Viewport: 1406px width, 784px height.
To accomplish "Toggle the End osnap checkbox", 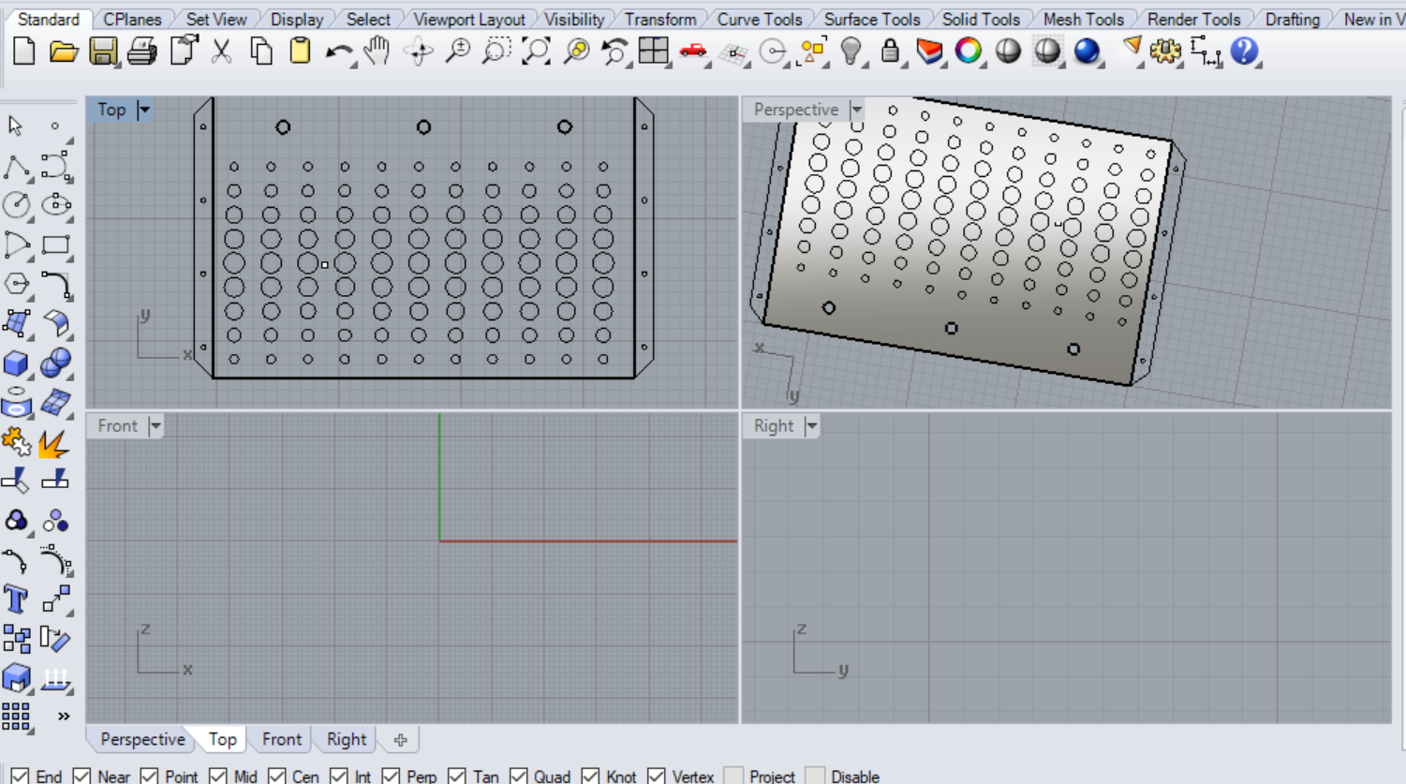I will point(20,777).
